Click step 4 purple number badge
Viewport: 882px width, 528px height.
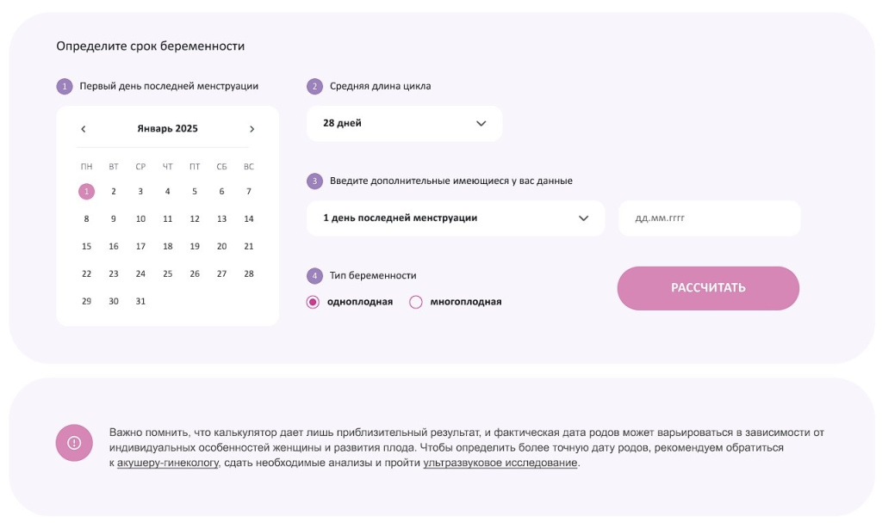pos(314,276)
